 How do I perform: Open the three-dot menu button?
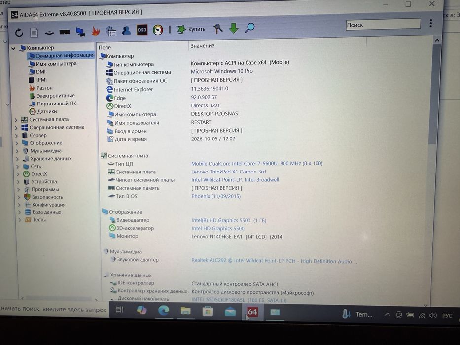[430, 23]
